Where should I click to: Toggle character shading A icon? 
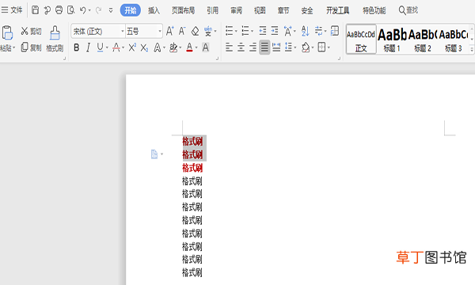coord(205,47)
